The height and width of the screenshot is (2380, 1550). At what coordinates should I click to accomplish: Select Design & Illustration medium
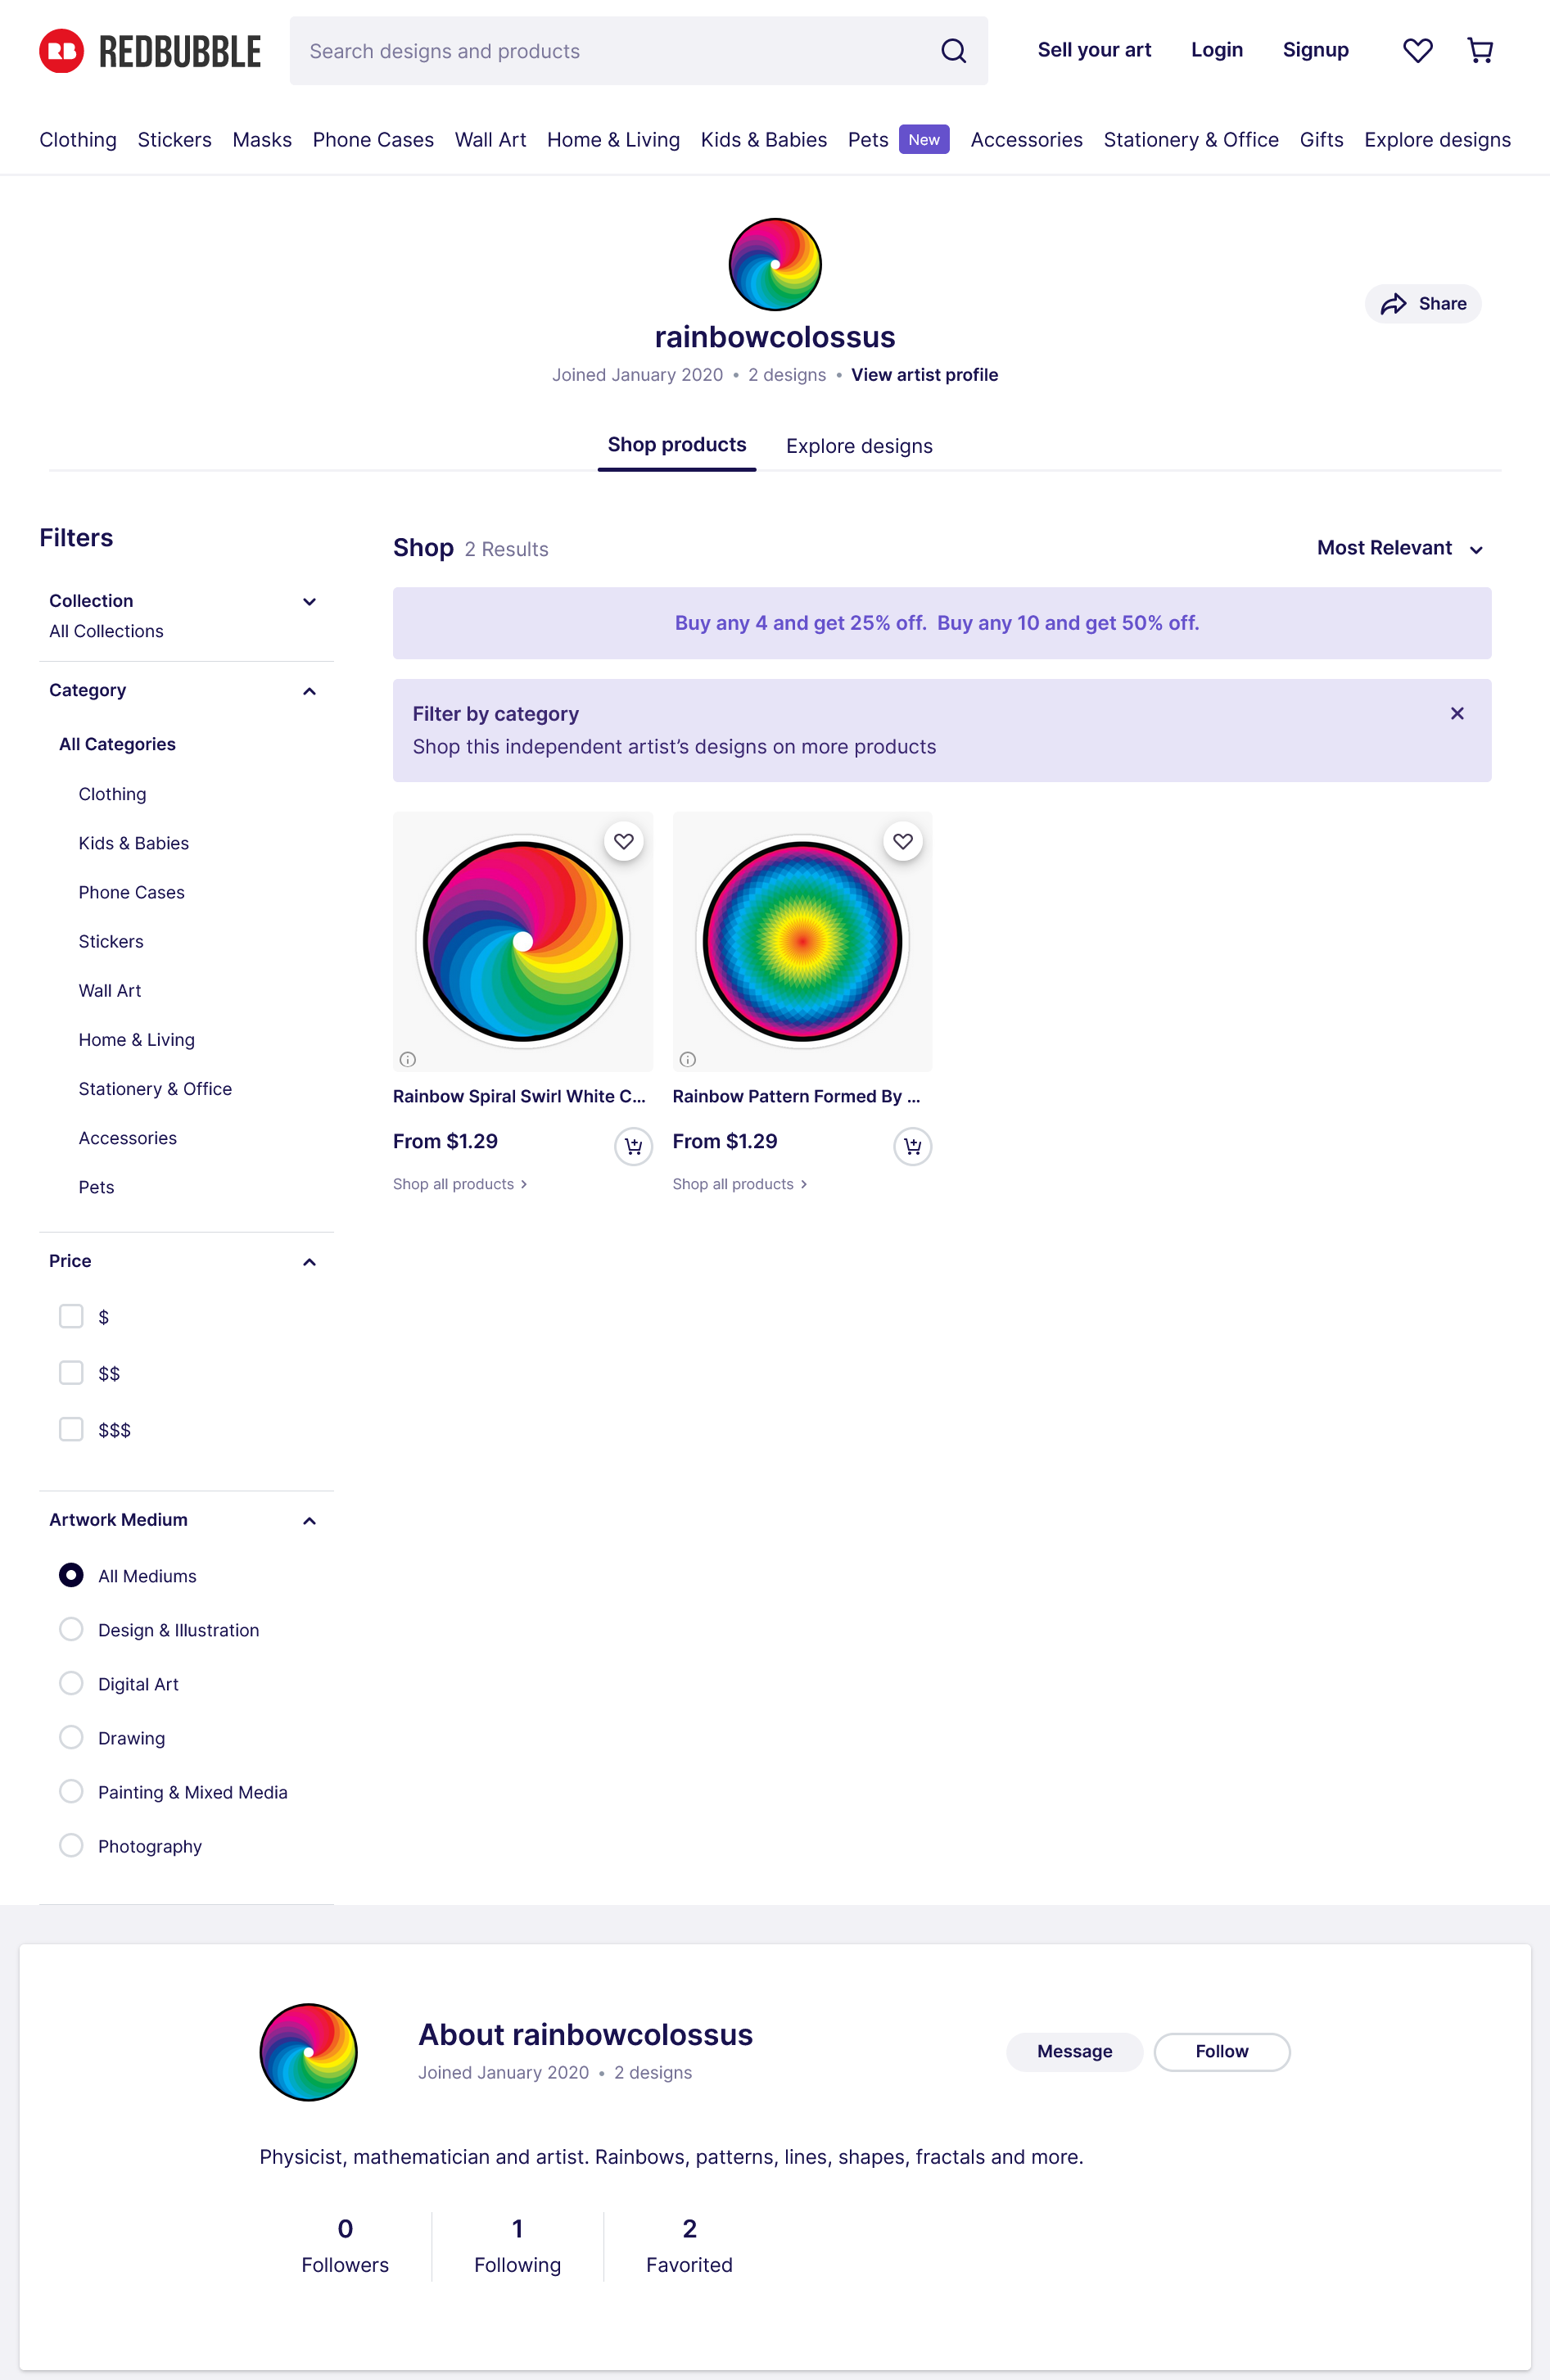[x=71, y=1629]
